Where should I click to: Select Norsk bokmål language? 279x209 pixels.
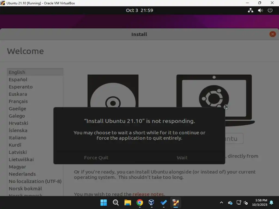coord(35,189)
